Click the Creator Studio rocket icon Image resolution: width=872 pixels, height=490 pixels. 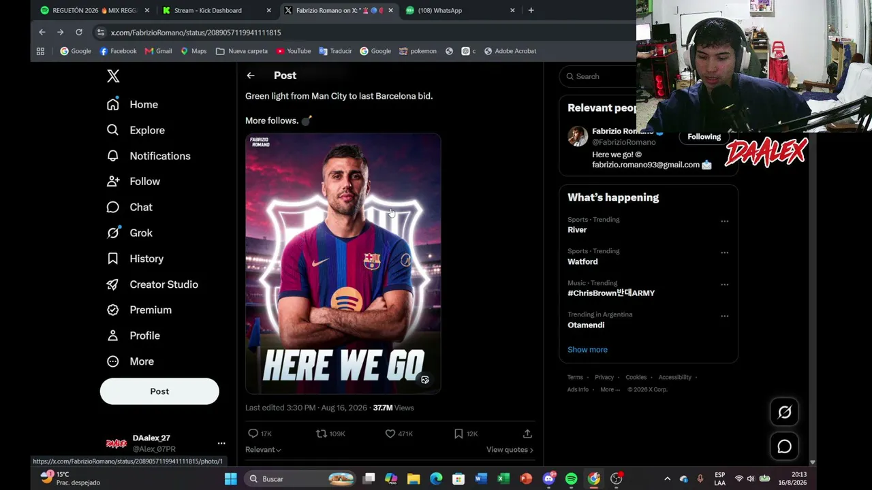(113, 284)
